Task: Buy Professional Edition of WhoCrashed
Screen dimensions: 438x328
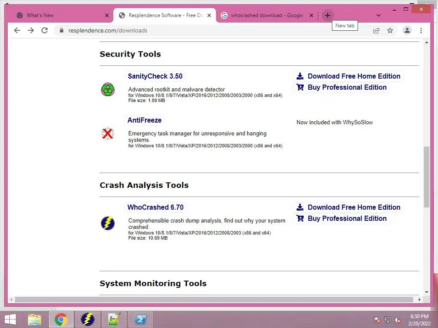Action: tap(341, 218)
